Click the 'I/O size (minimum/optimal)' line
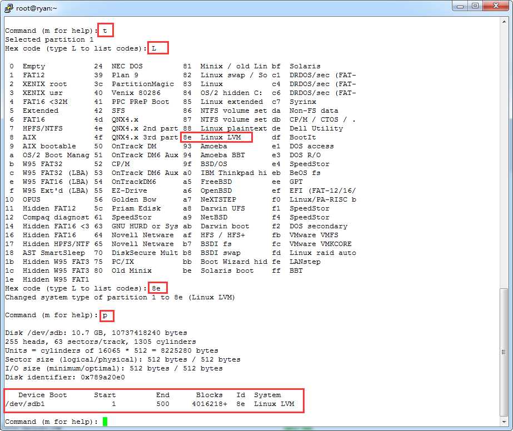Screen dimensions: 513x431 (114, 369)
